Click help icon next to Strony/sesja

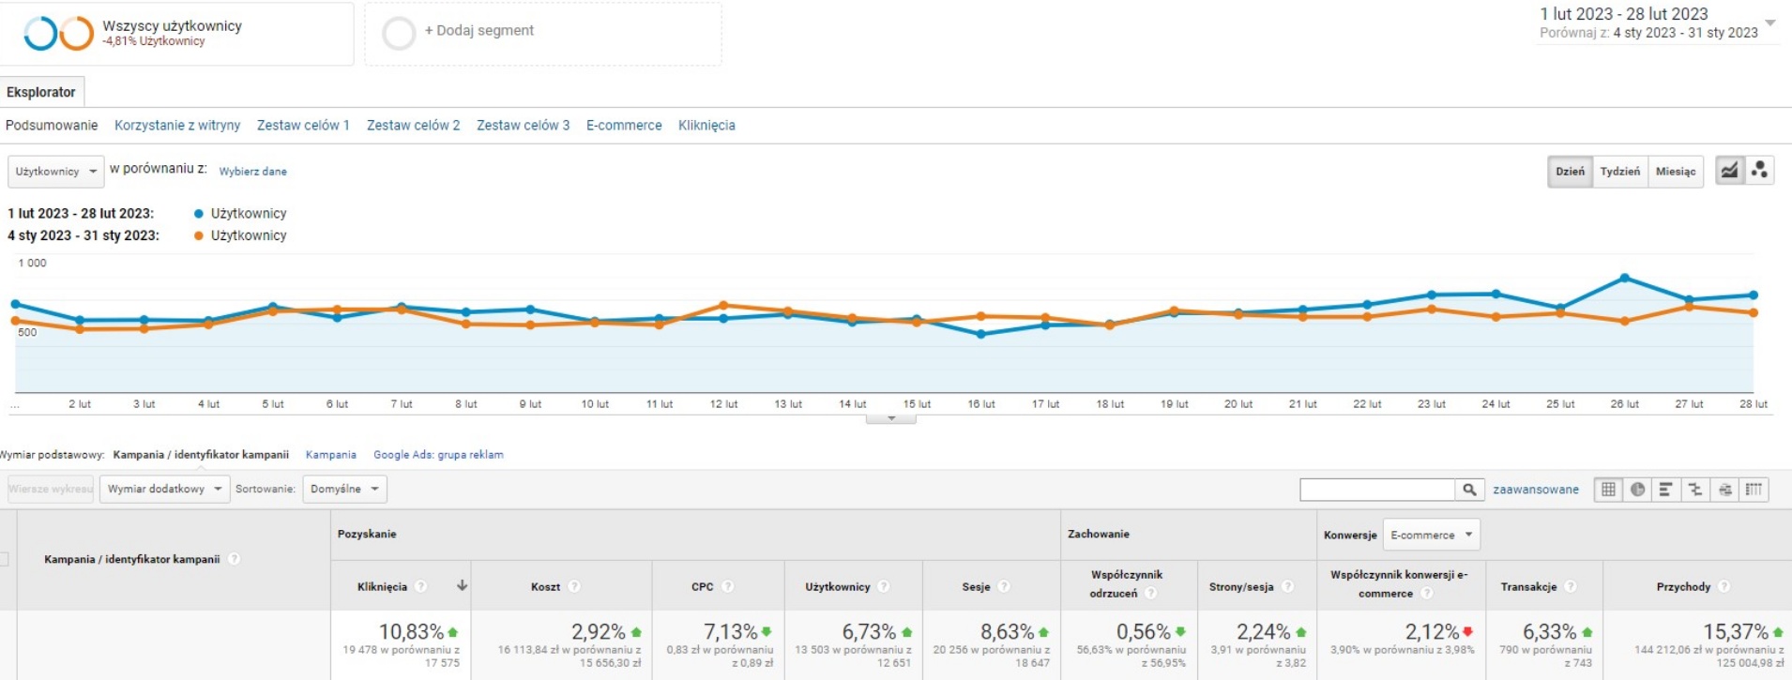(x=1288, y=586)
